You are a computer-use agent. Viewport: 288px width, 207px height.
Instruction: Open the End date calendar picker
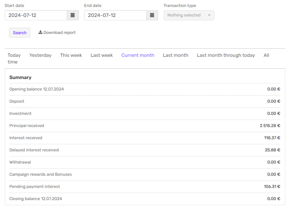coord(152,15)
